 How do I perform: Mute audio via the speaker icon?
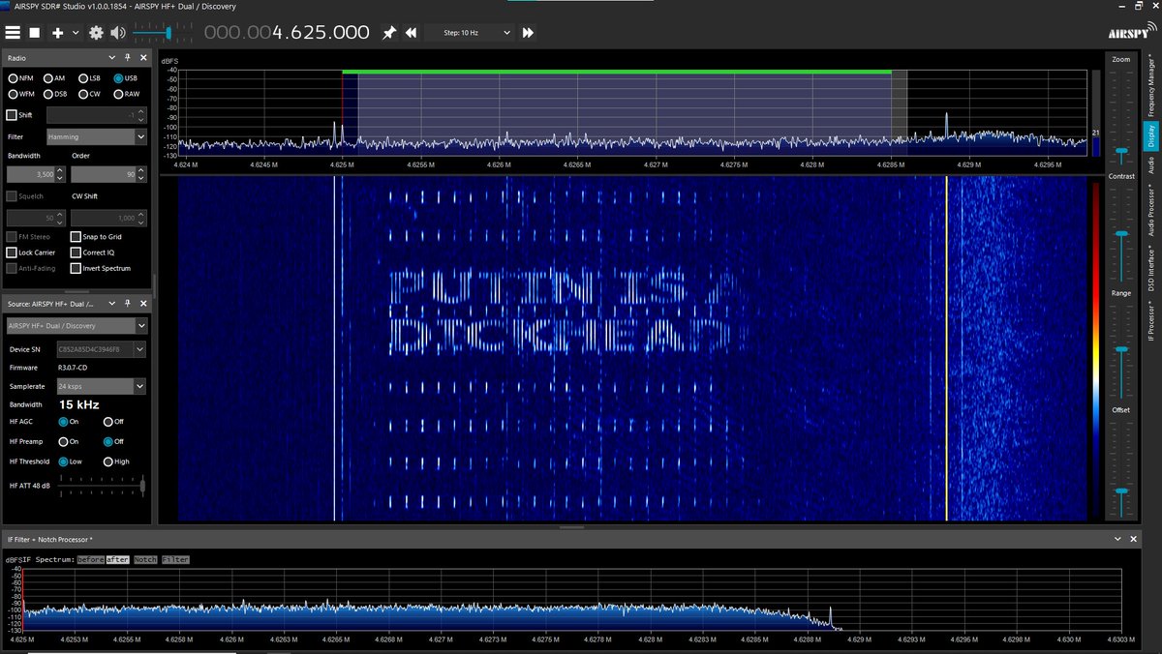coord(116,32)
